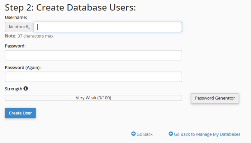The width and height of the screenshot is (251, 143).
Task: Open Go Back to Manage My Databases link
Action: coord(204,134)
